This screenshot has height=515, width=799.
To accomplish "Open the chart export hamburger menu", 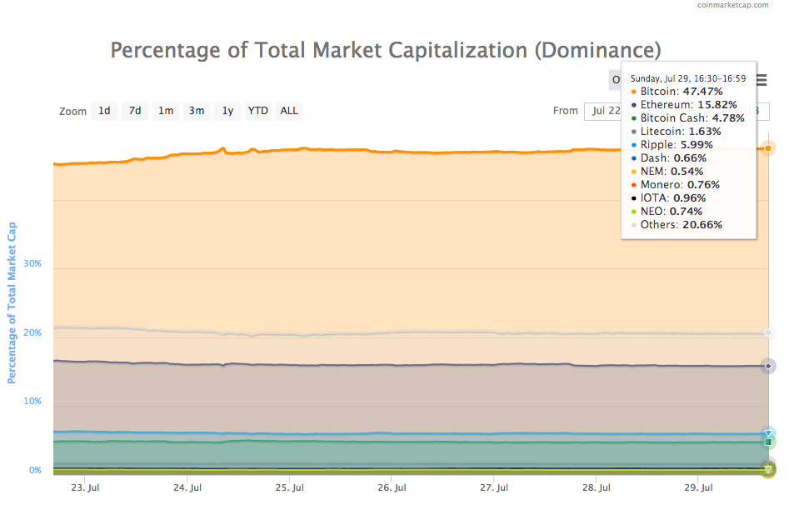I will click(760, 79).
